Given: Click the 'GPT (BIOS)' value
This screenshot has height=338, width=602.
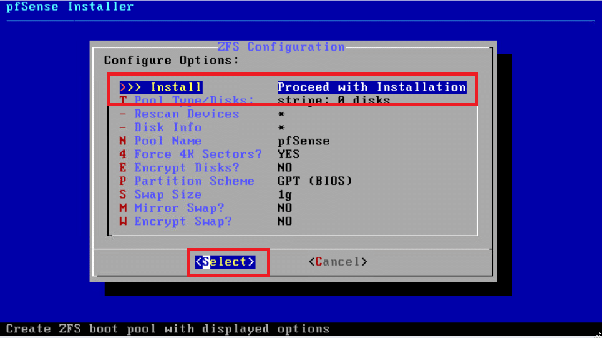Looking at the screenshot, I should pyautogui.click(x=314, y=181).
